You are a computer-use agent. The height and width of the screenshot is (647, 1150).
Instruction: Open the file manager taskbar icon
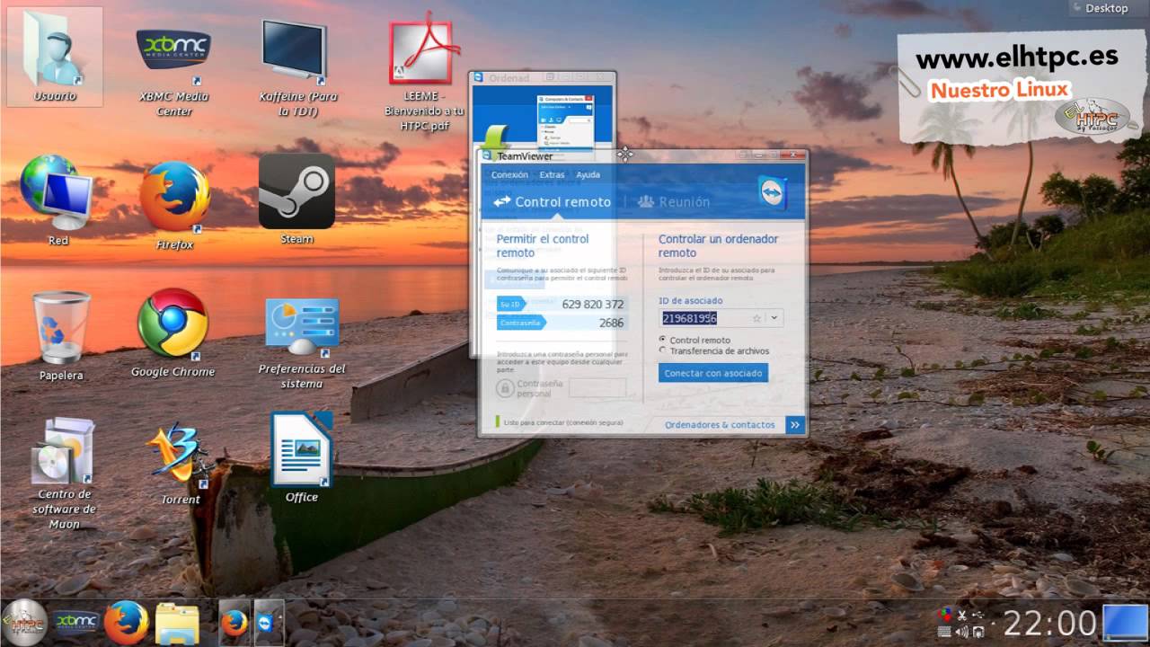[x=177, y=623]
